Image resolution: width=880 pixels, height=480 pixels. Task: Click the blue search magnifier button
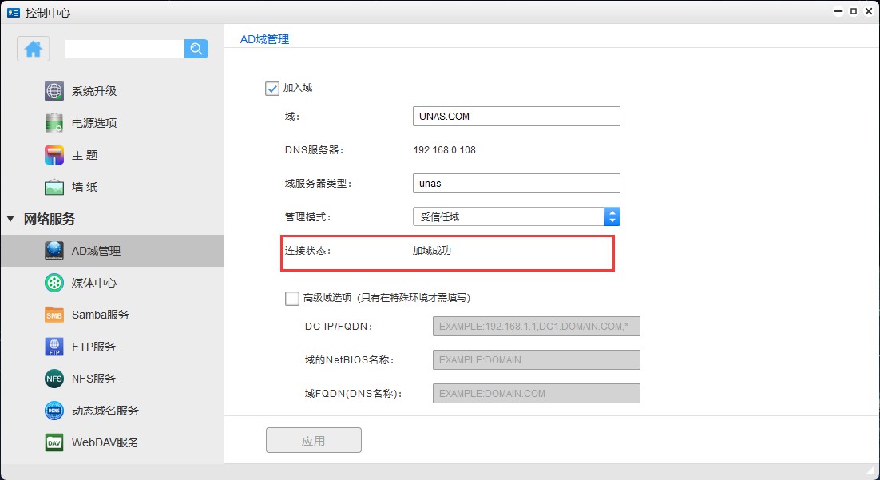tap(196, 49)
